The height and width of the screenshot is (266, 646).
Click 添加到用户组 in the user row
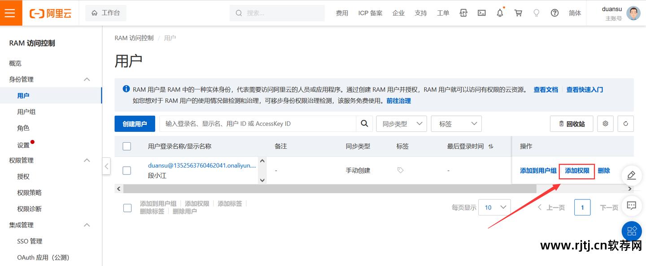(x=538, y=171)
